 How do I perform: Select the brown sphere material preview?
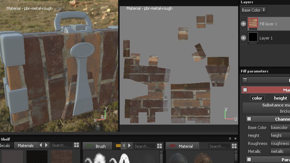203,158
